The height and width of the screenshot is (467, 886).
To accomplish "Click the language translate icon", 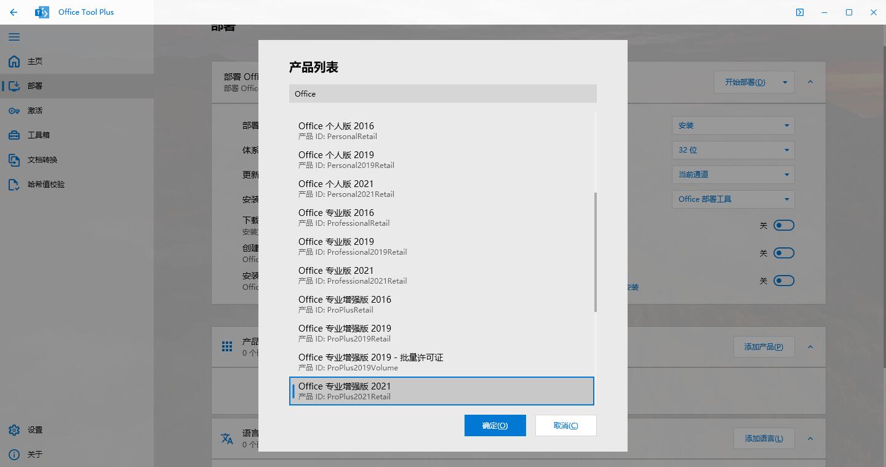I will pos(227,438).
